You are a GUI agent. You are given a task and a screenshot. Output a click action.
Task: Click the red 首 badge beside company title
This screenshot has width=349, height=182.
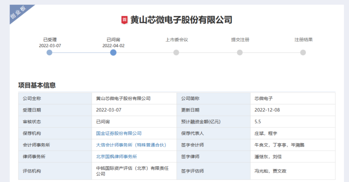pos(124,20)
